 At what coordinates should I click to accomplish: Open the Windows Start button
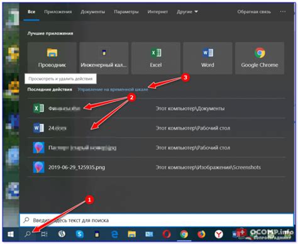pos(11,234)
